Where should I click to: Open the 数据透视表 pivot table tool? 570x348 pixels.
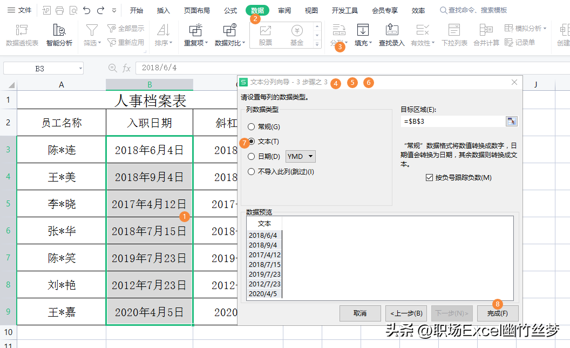click(x=22, y=35)
